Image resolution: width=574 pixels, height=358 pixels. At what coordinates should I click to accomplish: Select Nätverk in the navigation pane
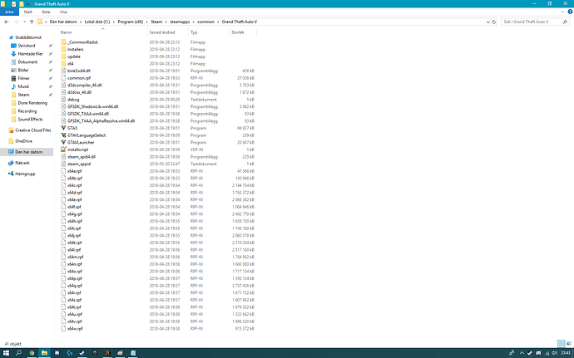pyautogui.click(x=22, y=163)
